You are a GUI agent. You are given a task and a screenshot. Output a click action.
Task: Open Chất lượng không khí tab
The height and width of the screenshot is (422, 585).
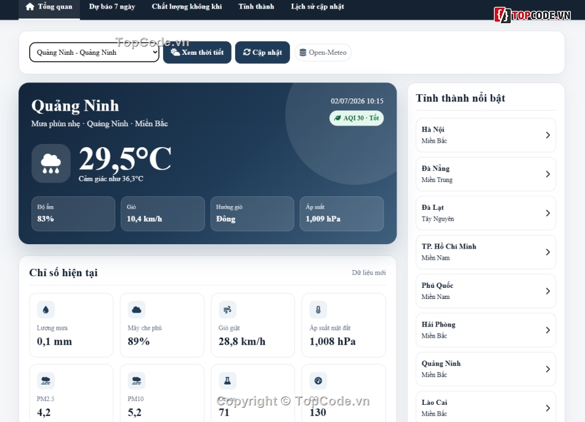point(187,7)
